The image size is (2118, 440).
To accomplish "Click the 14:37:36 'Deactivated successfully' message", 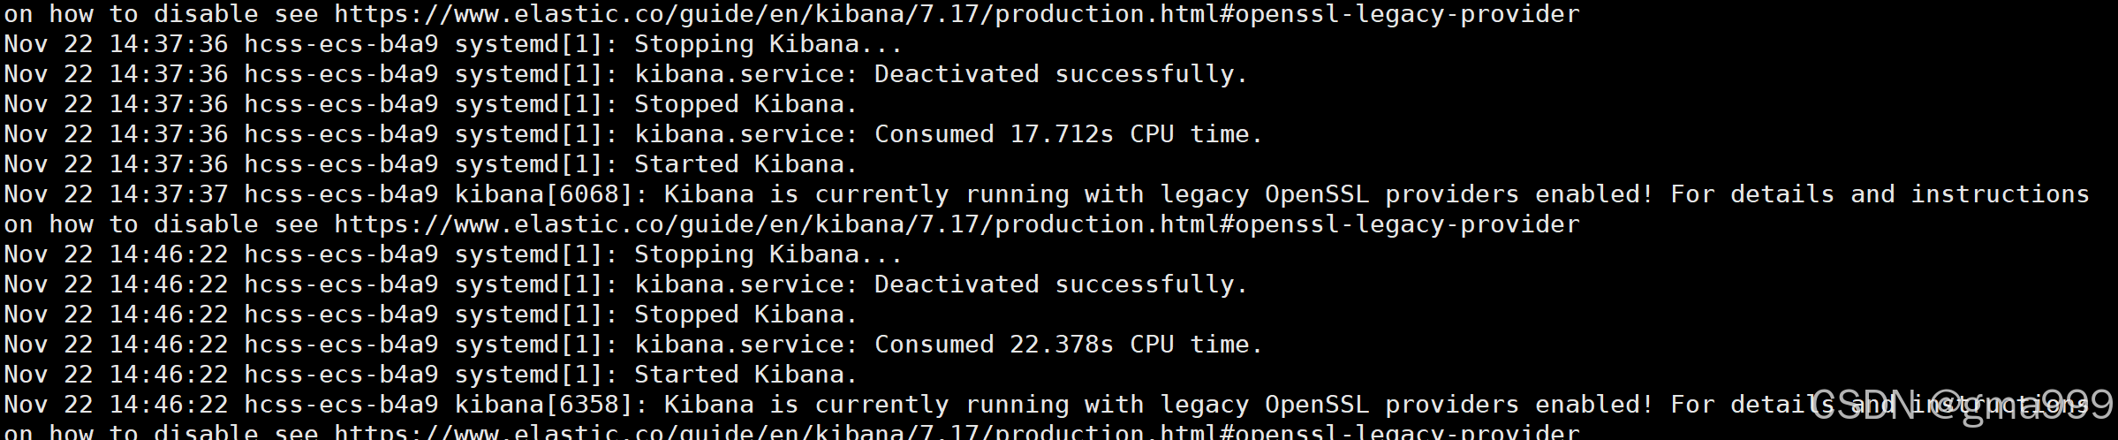I will pos(1061,74).
